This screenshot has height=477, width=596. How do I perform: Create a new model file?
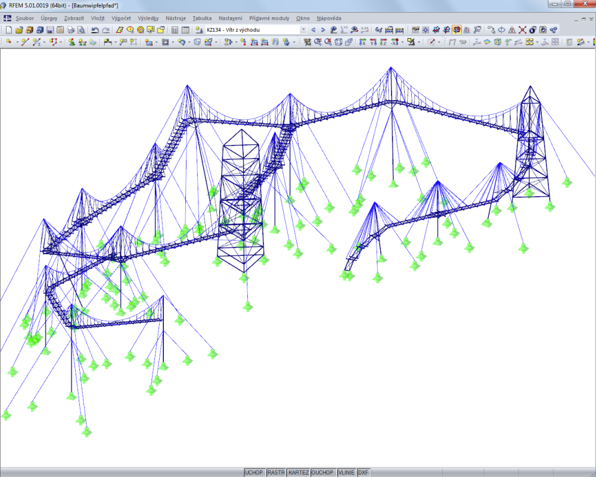pyautogui.click(x=10, y=29)
